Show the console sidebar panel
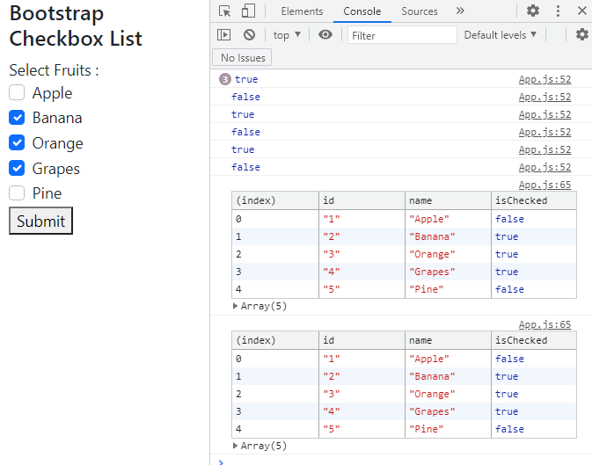This screenshot has height=465, width=592. 224,35
